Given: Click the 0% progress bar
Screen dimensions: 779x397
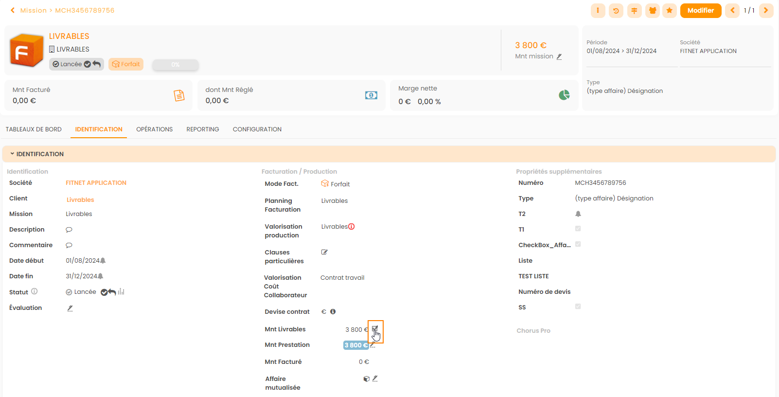Looking at the screenshot, I should pos(175,65).
